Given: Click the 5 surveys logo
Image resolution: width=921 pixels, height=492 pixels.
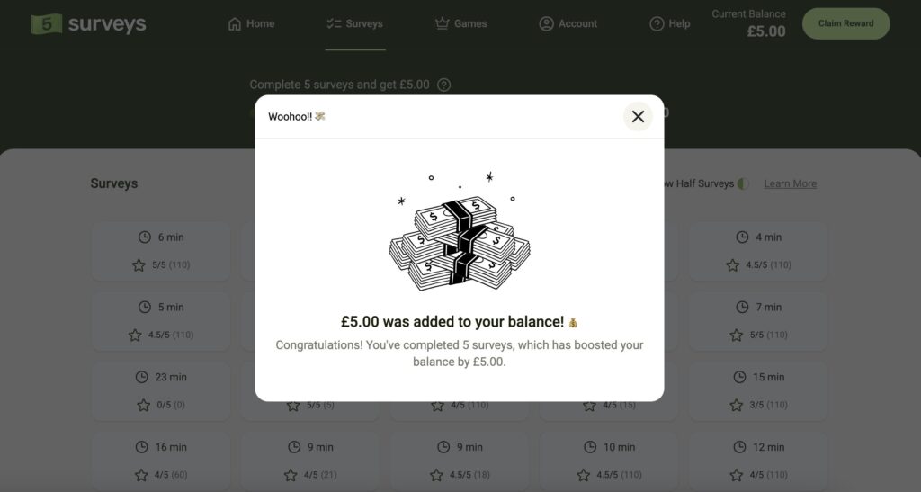Looking at the screenshot, I should pos(88,24).
